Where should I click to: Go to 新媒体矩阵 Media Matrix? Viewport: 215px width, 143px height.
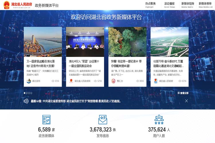(x=187, y=5)
